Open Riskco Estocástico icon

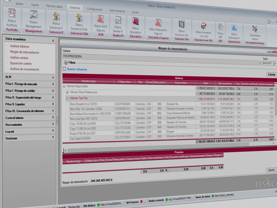pyautogui.click(x=136, y=21)
